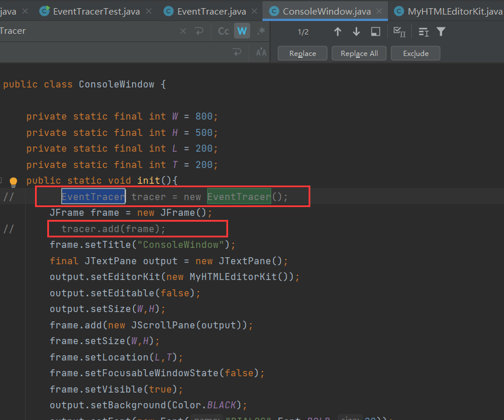Click the green-highlighted EventTracer constructor call

coord(239,197)
